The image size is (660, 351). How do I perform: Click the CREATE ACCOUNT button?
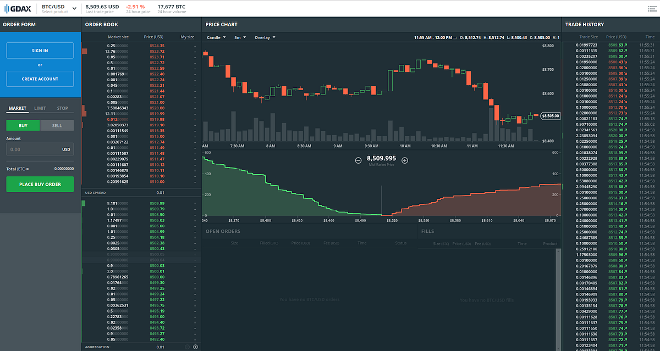pos(40,79)
